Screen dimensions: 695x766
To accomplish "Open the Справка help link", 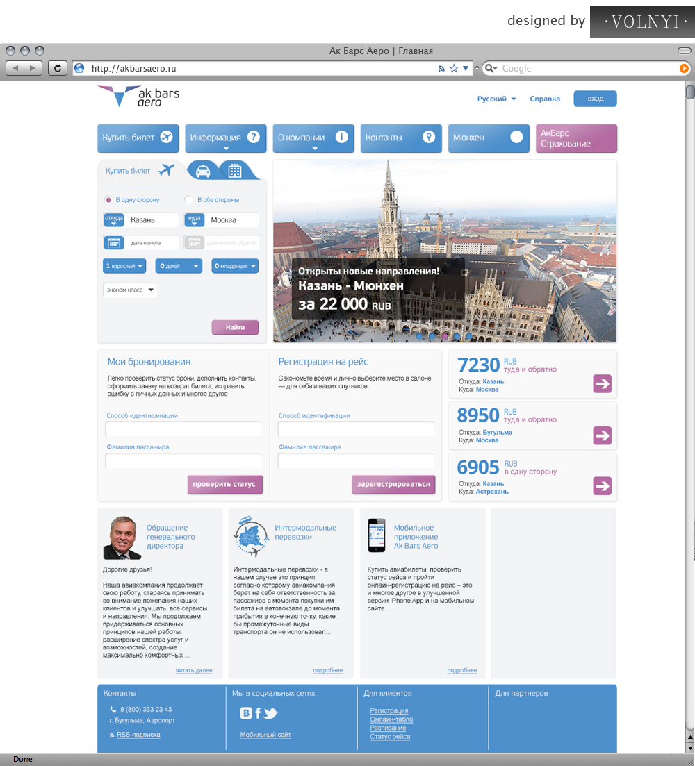I will [545, 99].
